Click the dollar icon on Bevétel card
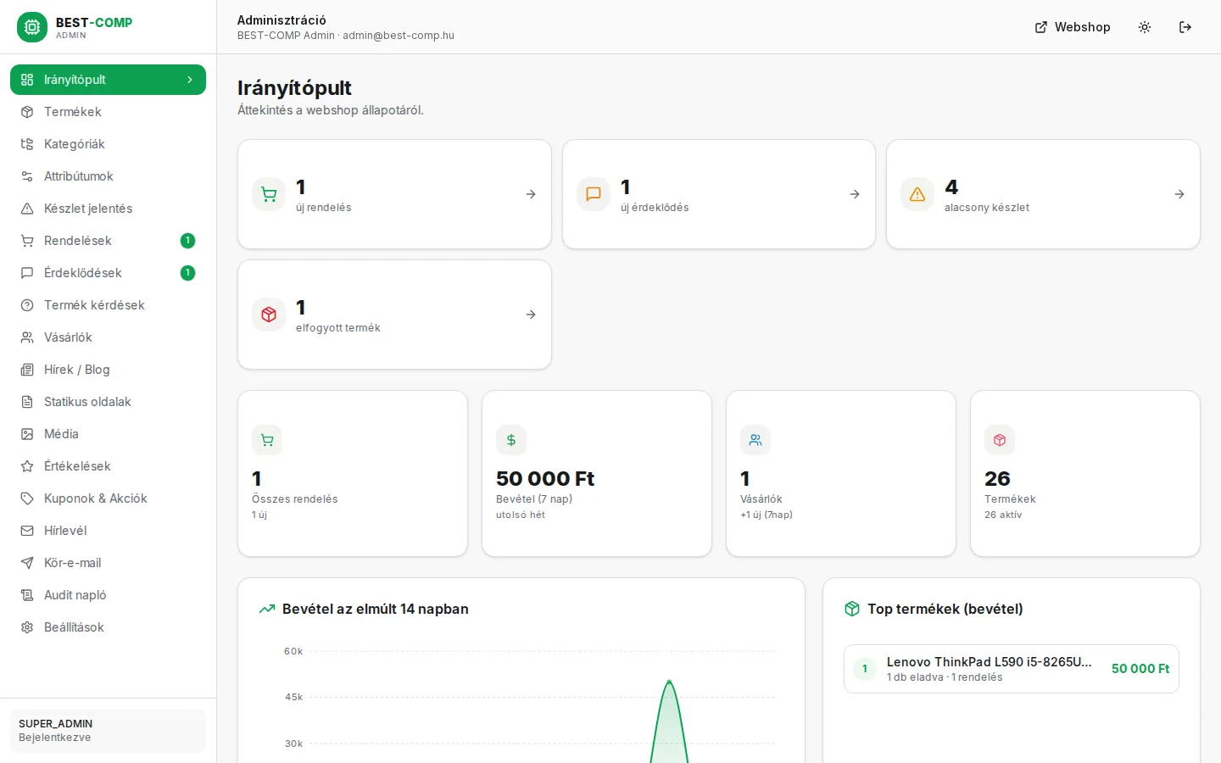1221x763 pixels. [x=511, y=440]
